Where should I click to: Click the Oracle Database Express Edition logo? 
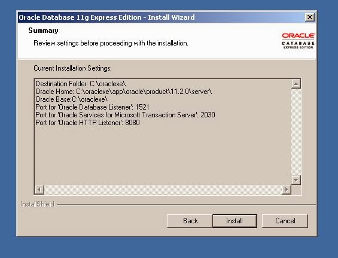click(298, 41)
